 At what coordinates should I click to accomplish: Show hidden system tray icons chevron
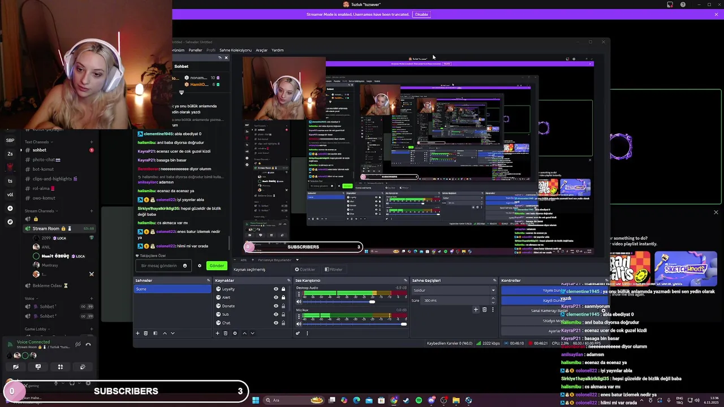click(641, 400)
